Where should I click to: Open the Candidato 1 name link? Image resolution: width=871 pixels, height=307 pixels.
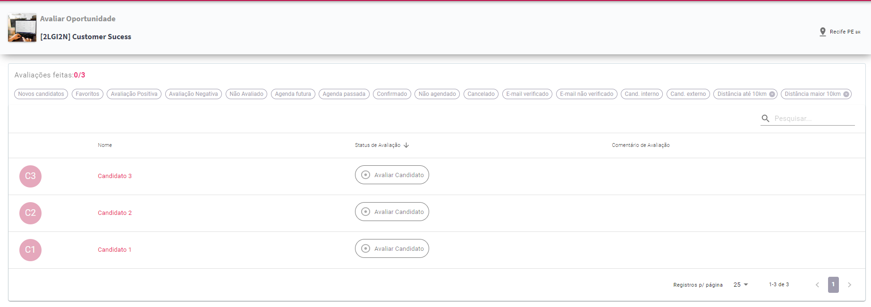[x=115, y=250]
